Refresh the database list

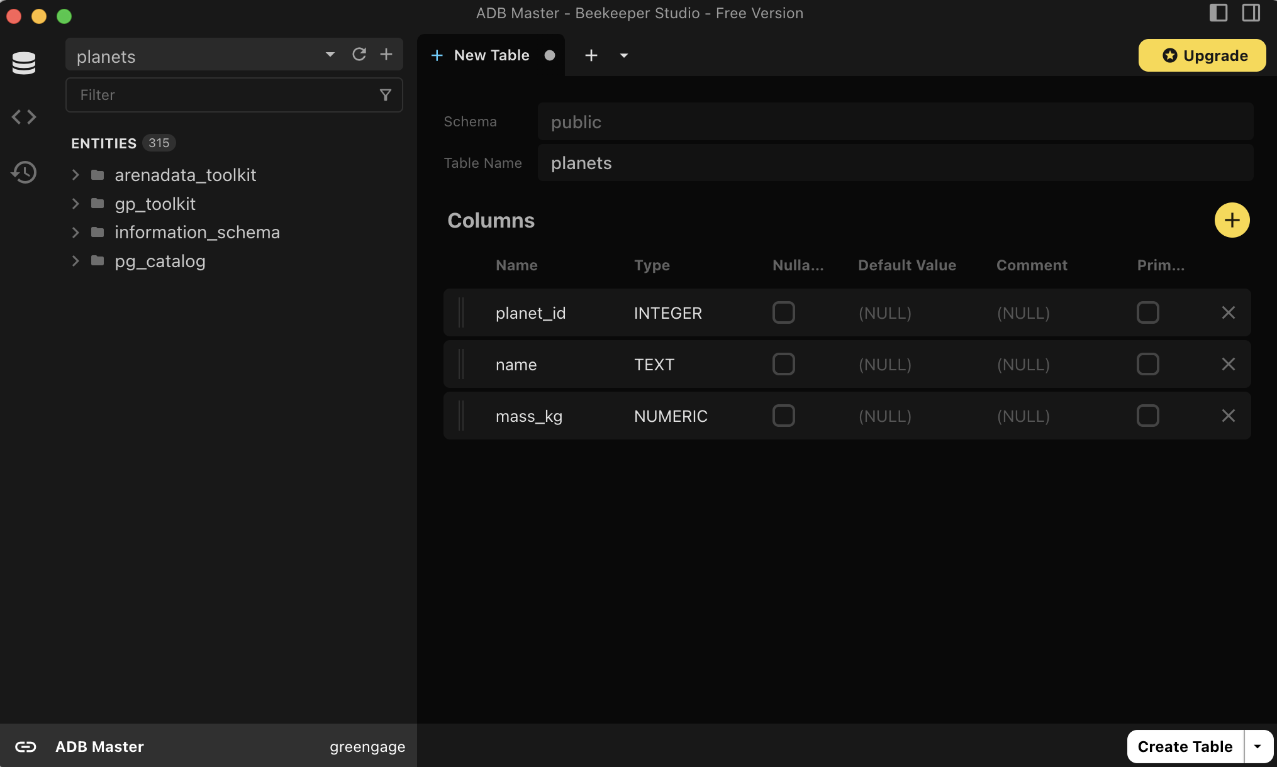pos(359,55)
